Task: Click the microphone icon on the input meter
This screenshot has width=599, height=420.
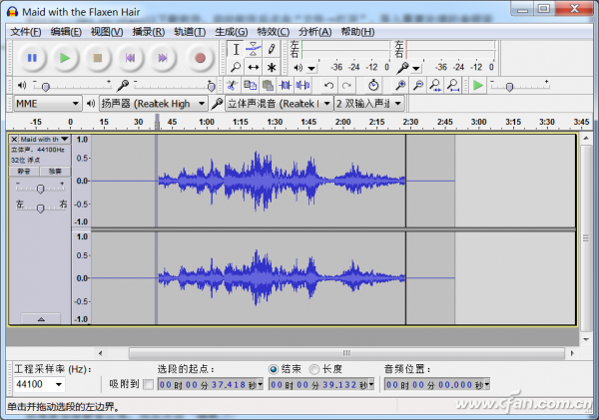Action: [402, 68]
